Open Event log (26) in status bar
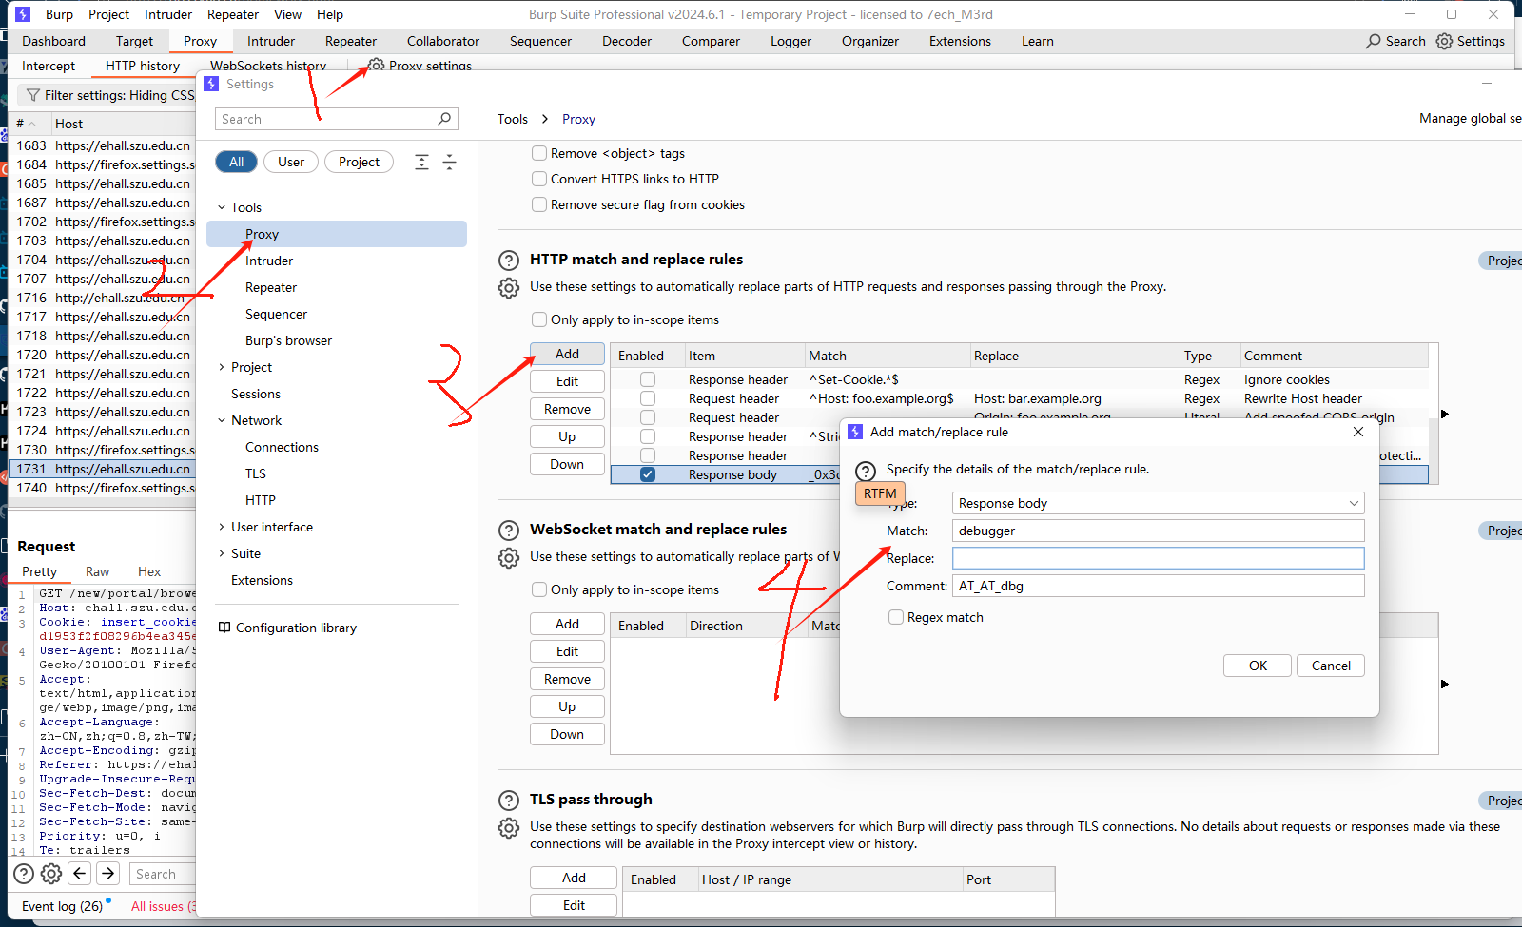 [x=63, y=906]
